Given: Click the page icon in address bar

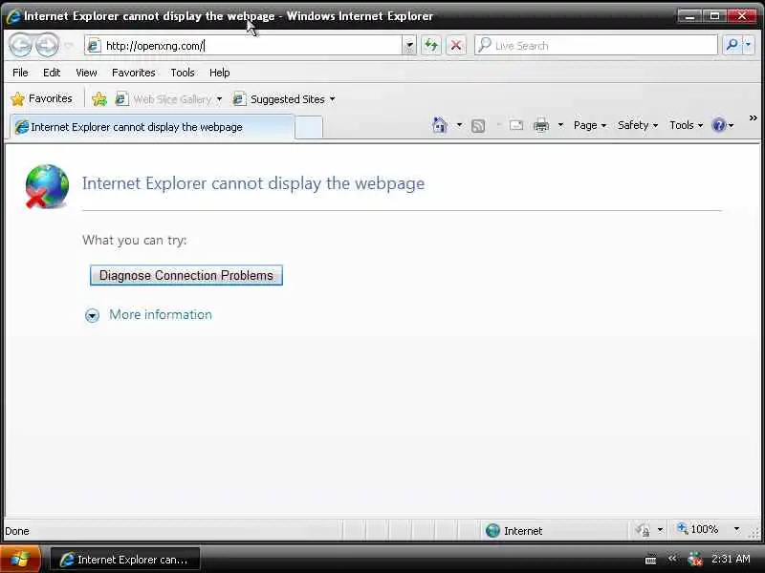Looking at the screenshot, I should pyautogui.click(x=93, y=46).
